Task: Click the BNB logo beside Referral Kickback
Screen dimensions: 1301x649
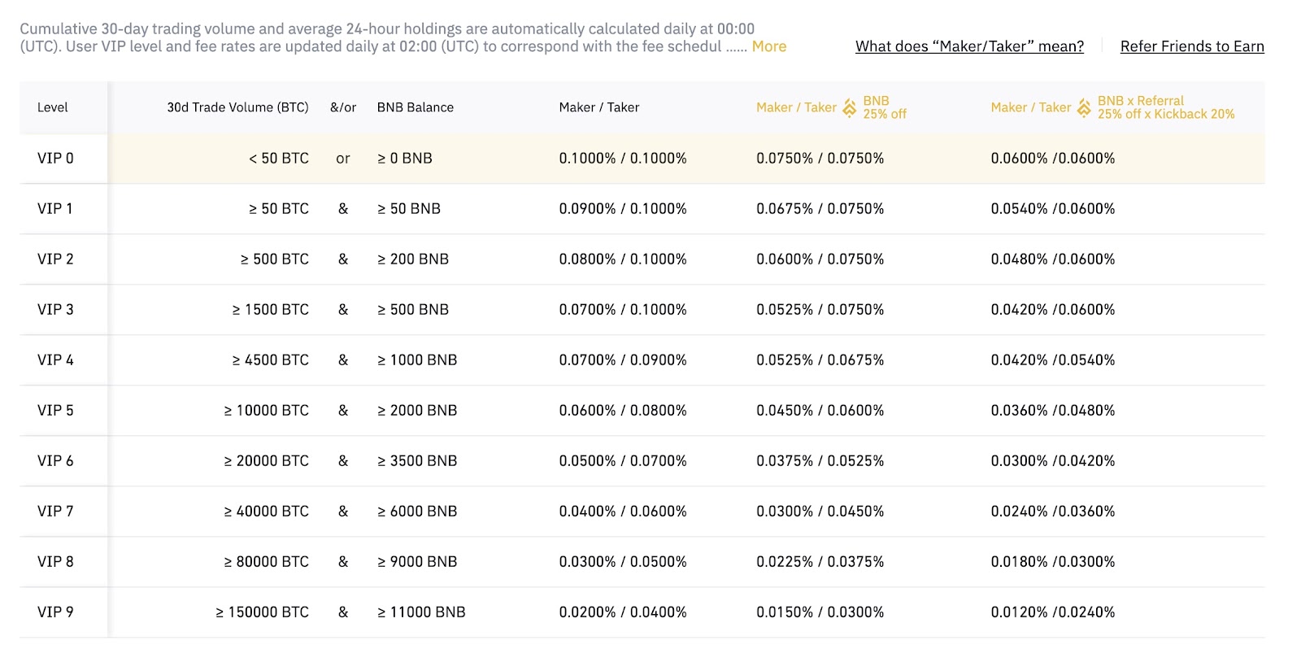Action: pyautogui.click(x=1084, y=107)
